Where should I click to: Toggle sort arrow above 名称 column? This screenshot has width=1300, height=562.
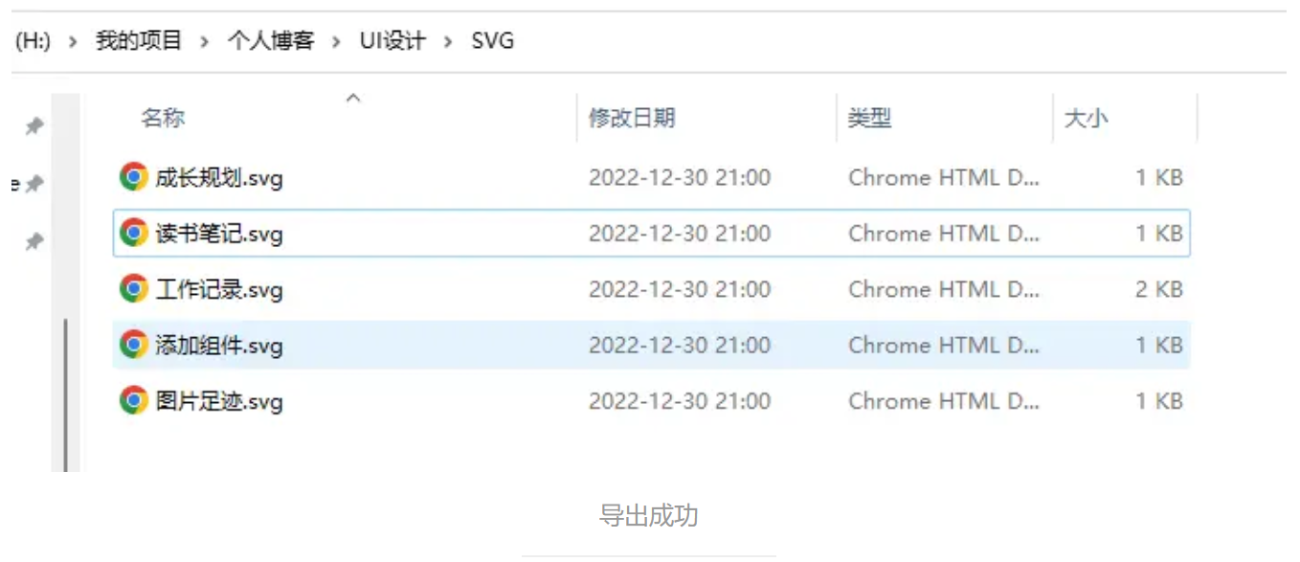[x=353, y=98]
